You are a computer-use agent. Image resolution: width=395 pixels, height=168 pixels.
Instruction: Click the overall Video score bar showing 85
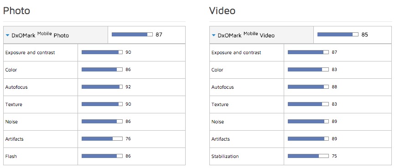point(338,35)
